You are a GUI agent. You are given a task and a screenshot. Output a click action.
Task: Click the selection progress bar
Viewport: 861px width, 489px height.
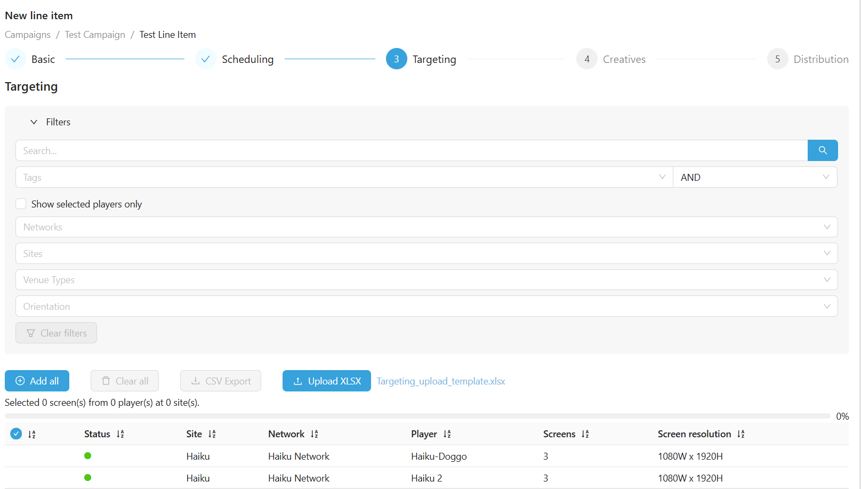[x=417, y=416]
